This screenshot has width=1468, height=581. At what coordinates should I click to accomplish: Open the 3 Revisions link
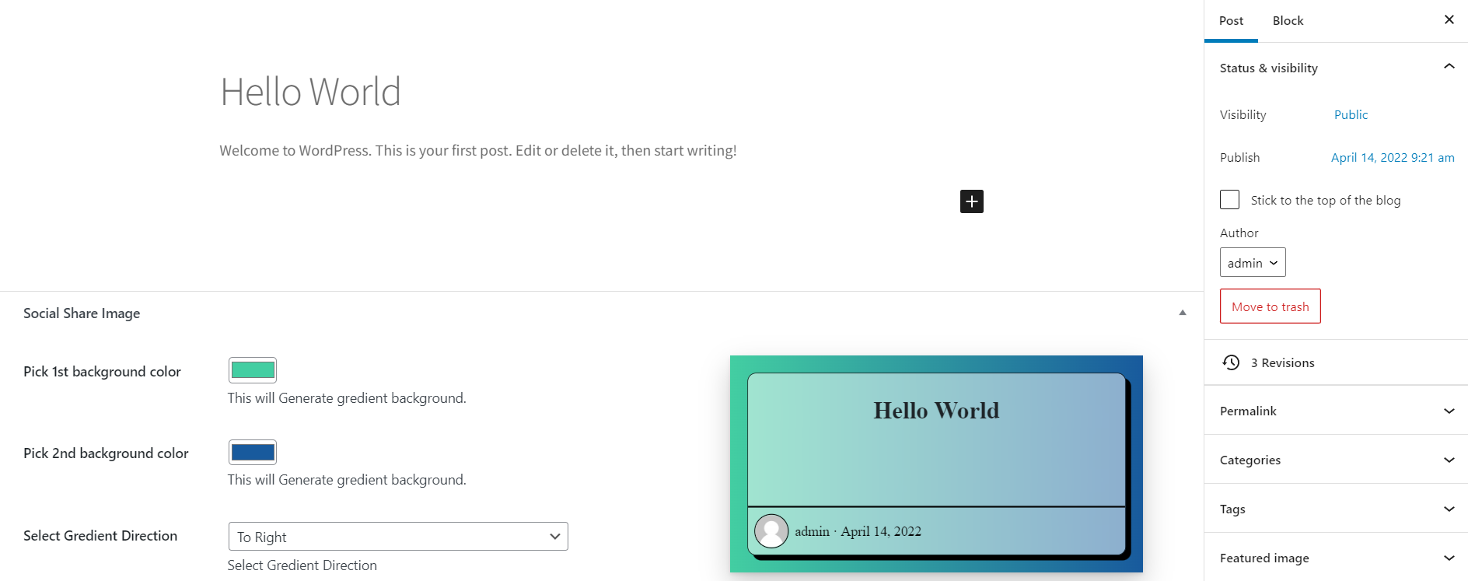tap(1282, 362)
